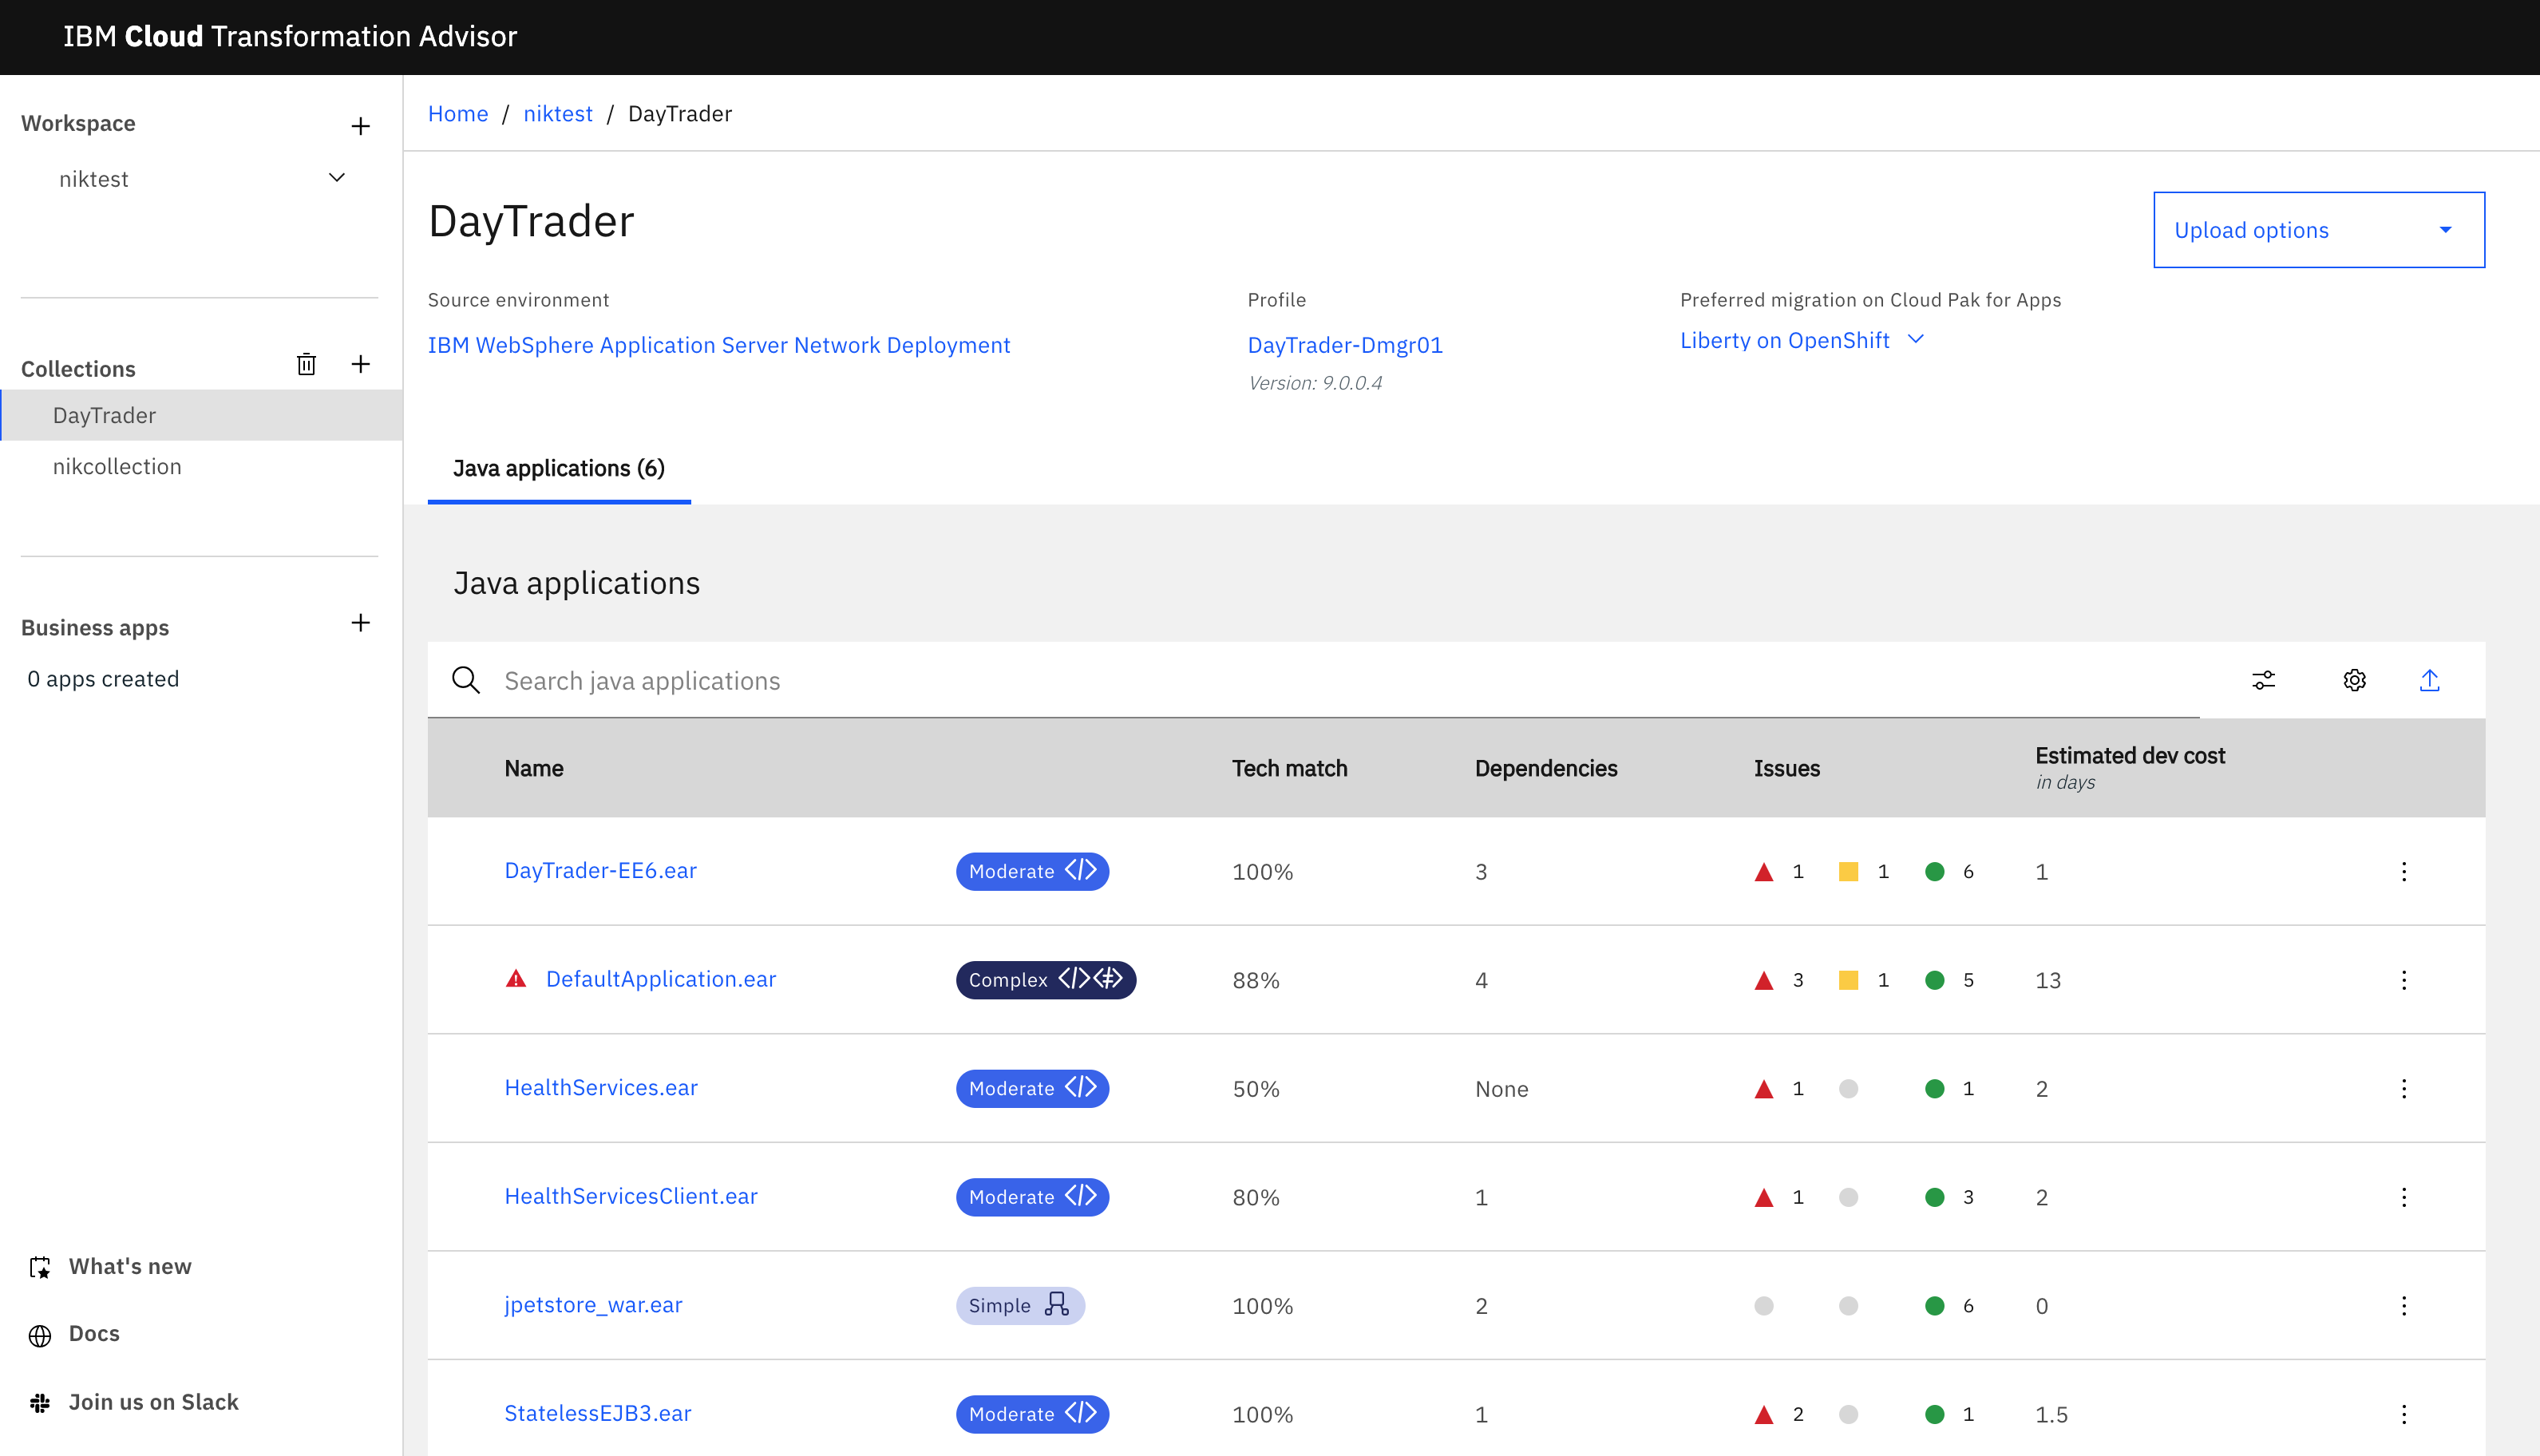Open overflow menu for HealthServices.ear row
2540x1456 pixels.
2404,1088
